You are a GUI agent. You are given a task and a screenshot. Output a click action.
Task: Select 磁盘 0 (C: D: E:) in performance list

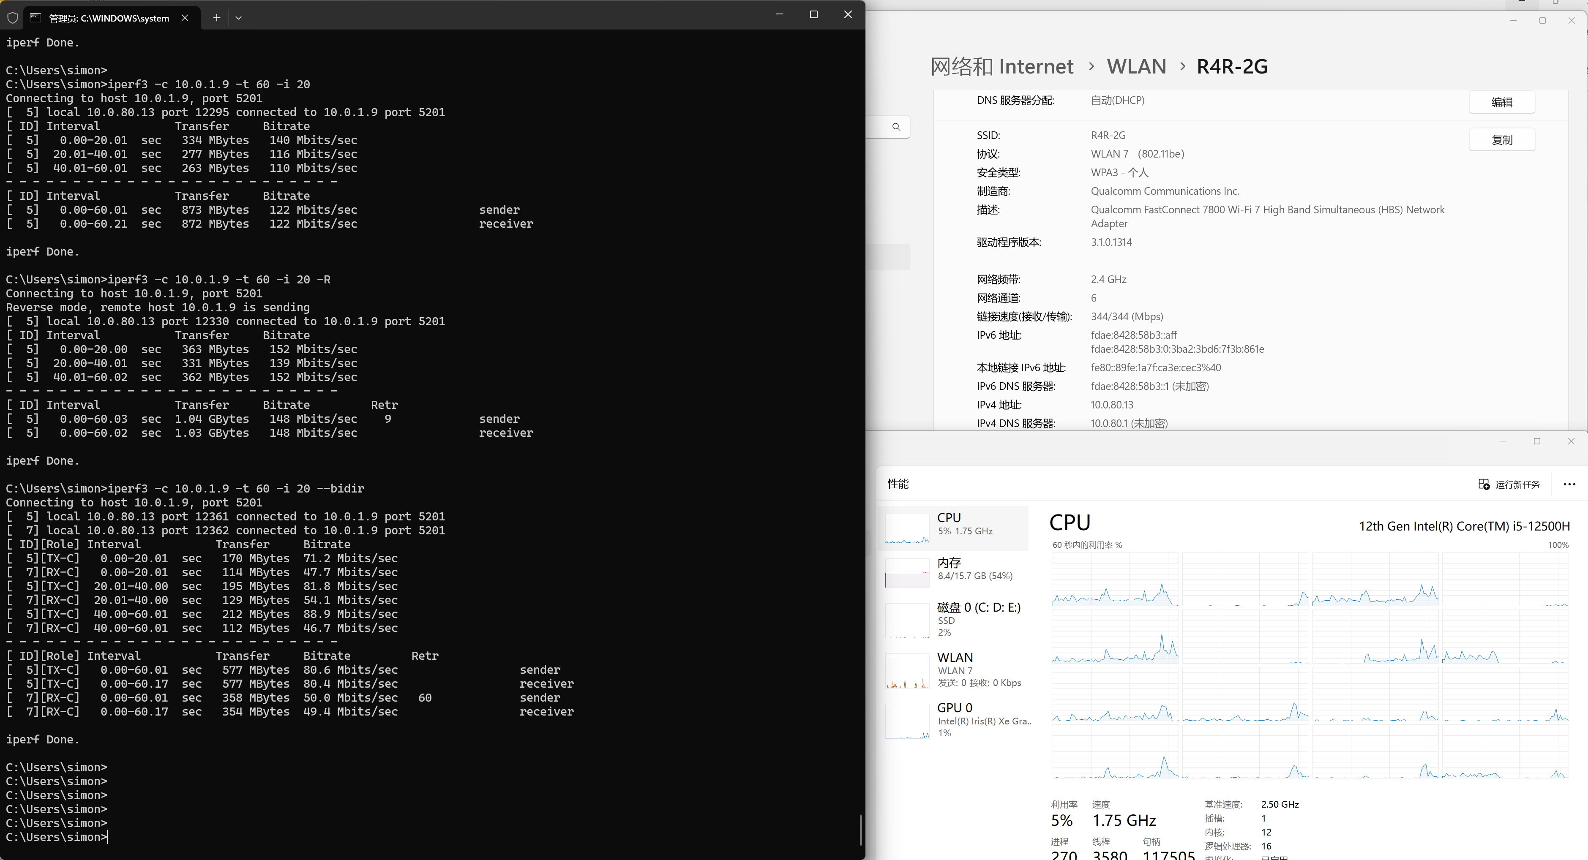954,620
